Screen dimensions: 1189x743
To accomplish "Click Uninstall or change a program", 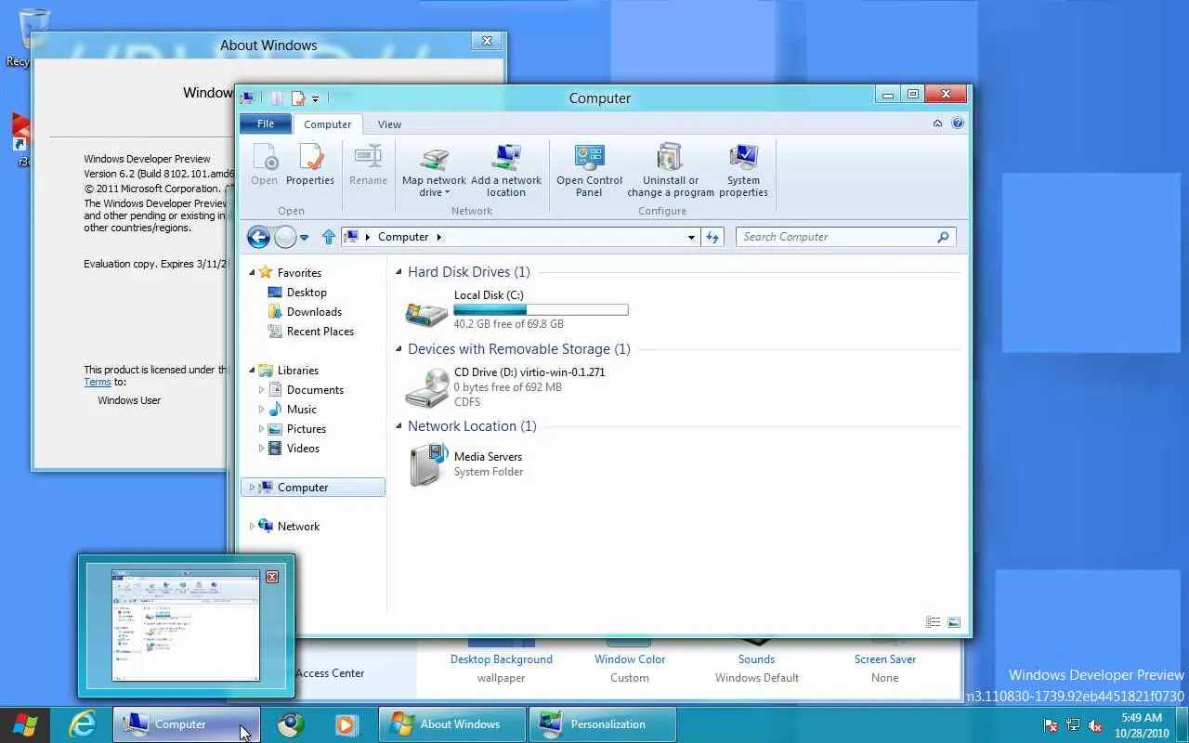I will tap(670, 172).
